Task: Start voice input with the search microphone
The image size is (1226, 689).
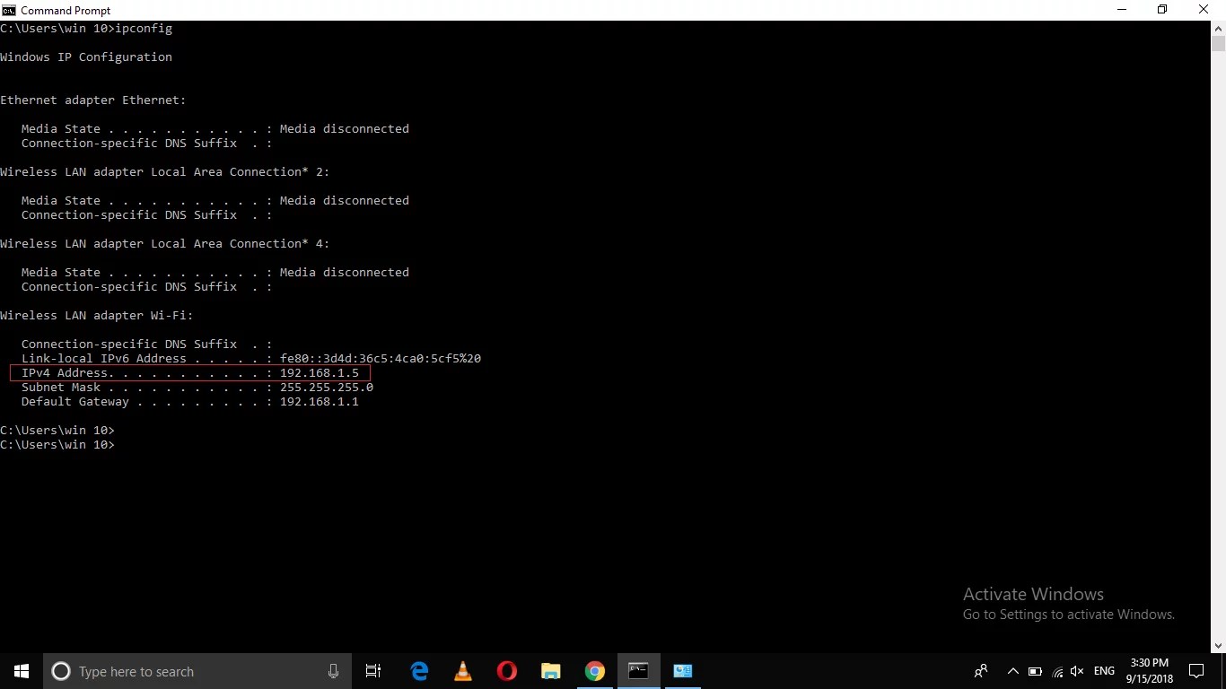Action: pyautogui.click(x=333, y=671)
